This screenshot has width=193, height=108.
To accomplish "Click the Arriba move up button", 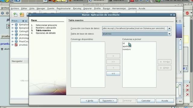I will tap(164, 62).
